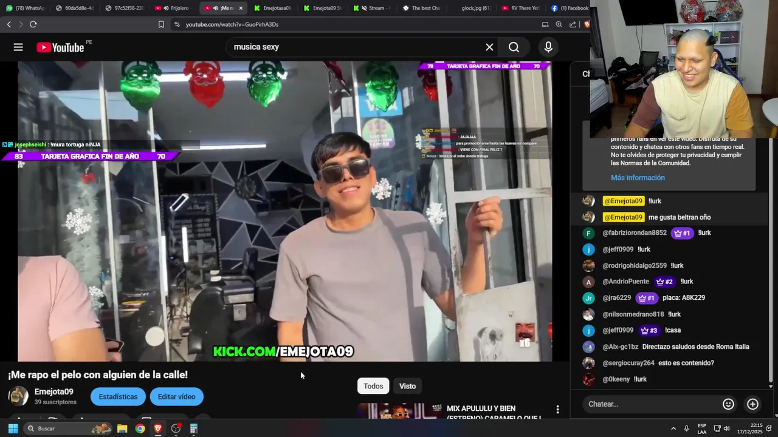Launch File Explorer from the taskbar
Screen dimensions: 778x437
pos(122,429)
